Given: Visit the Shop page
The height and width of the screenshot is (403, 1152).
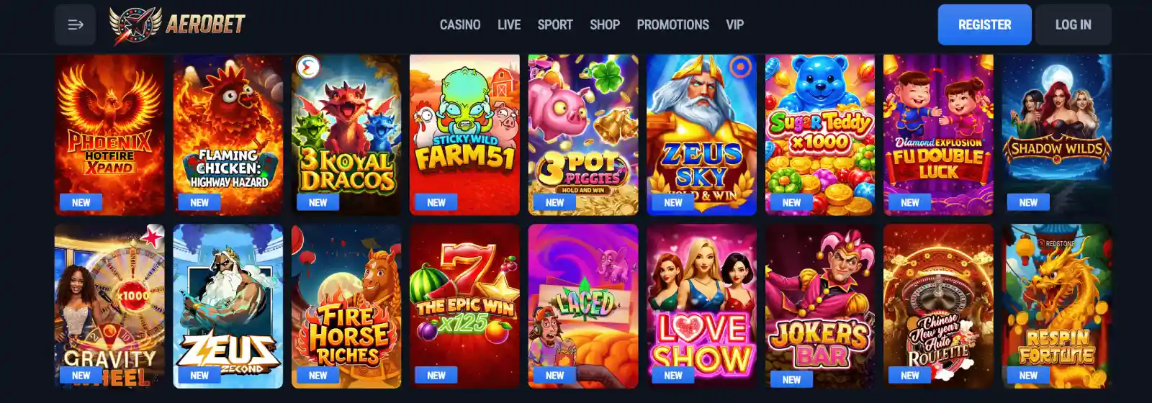Looking at the screenshot, I should tap(605, 24).
